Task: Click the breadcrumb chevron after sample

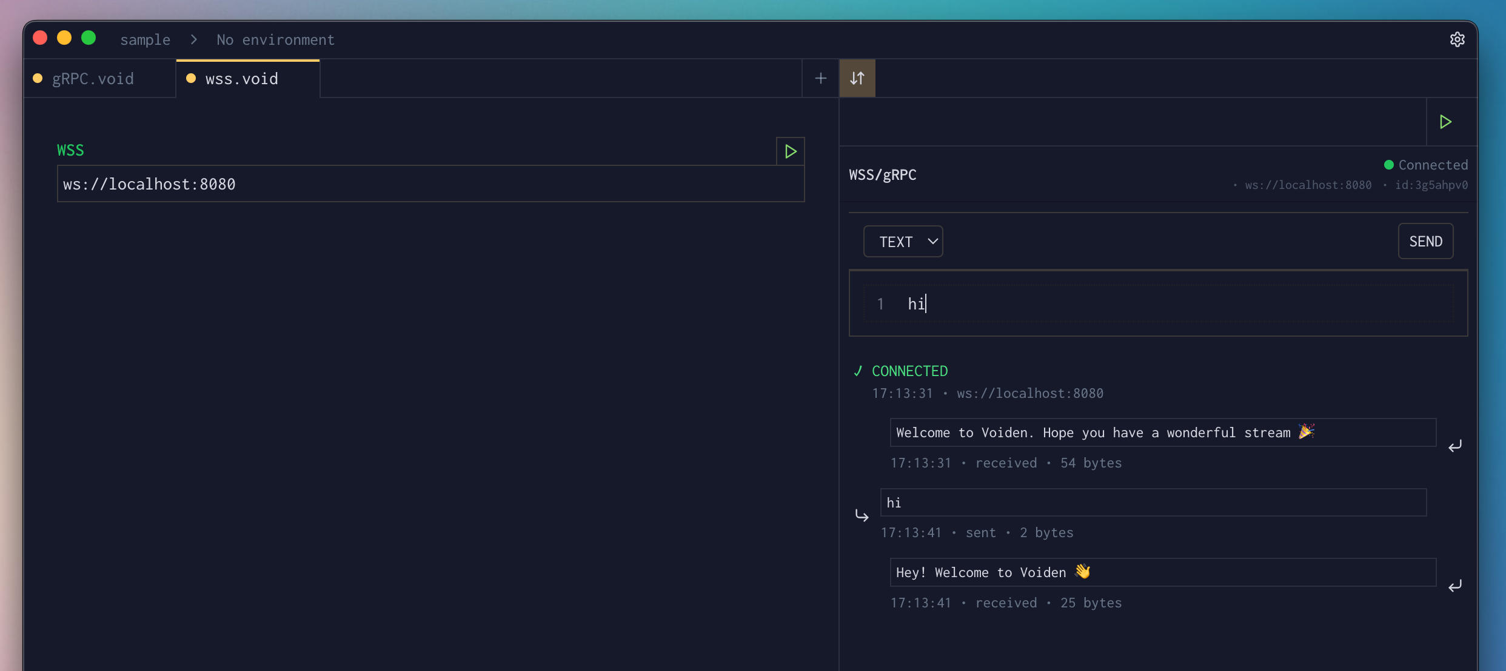Action: 193,39
